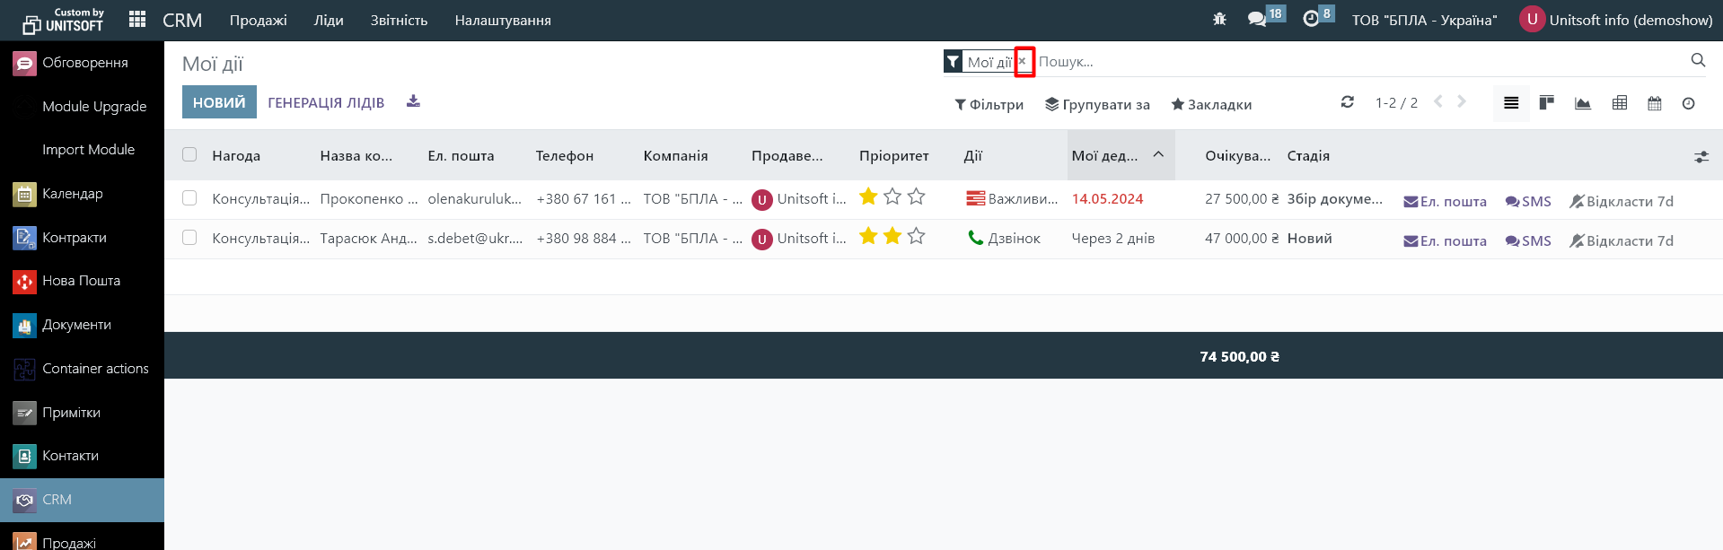Viewport: 1723px width, 550px height.
Task: Check the Прокопенко row checkbox
Action: tap(189, 198)
